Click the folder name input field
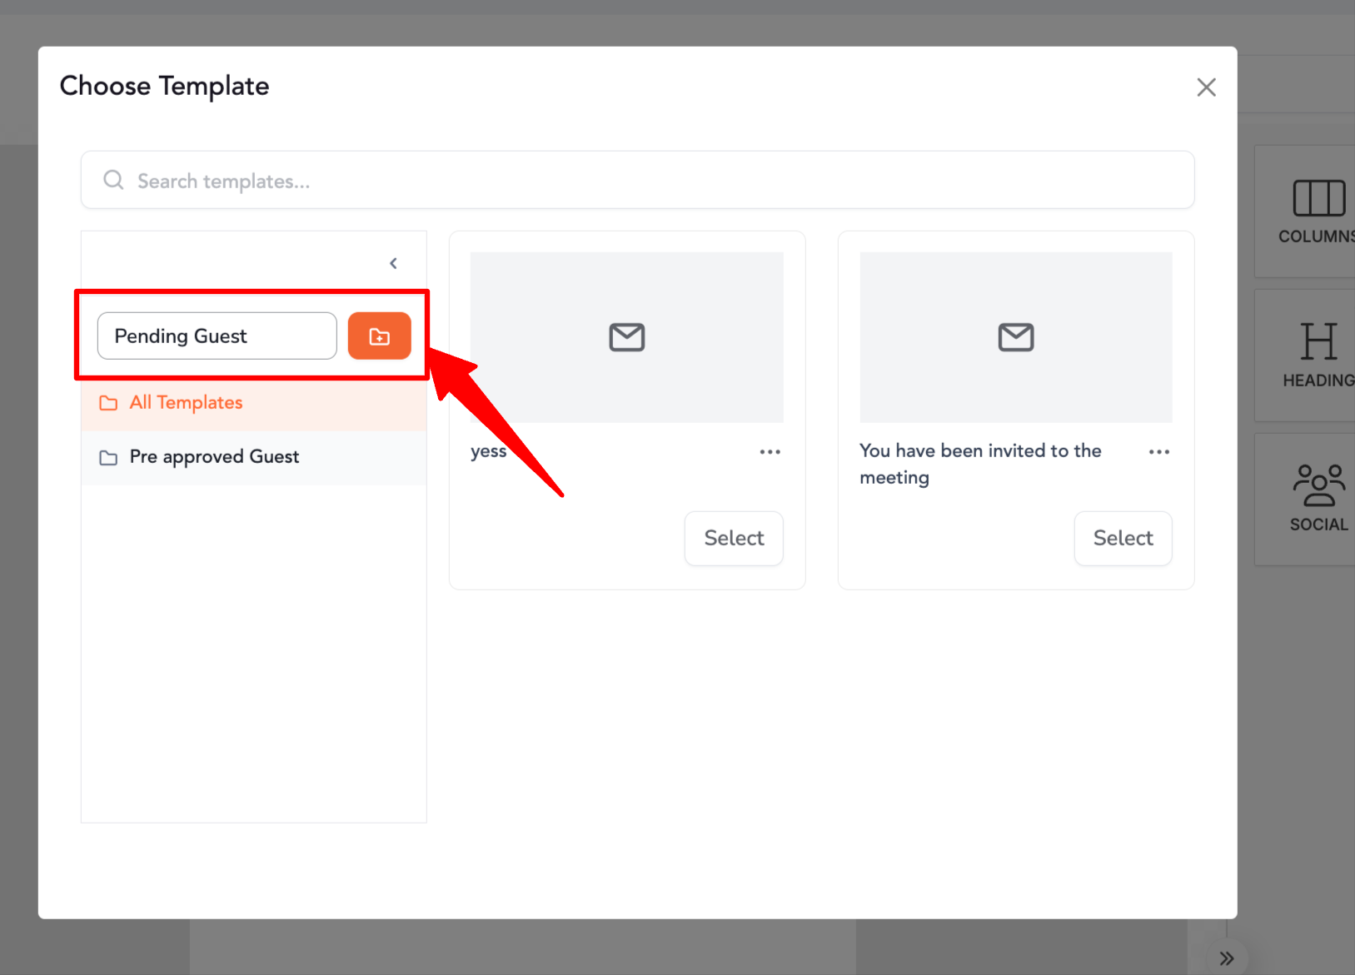Viewport: 1355px width, 975px height. [217, 336]
